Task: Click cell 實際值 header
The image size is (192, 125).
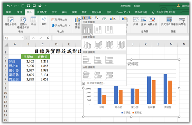Action: click(43, 57)
